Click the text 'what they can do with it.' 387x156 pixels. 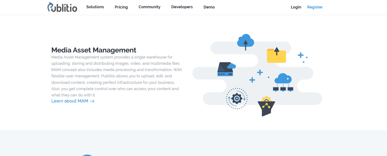73,95
